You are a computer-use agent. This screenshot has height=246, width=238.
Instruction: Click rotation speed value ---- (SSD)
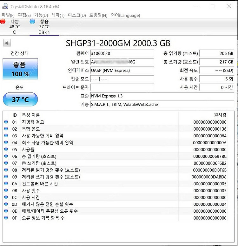point(217,70)
